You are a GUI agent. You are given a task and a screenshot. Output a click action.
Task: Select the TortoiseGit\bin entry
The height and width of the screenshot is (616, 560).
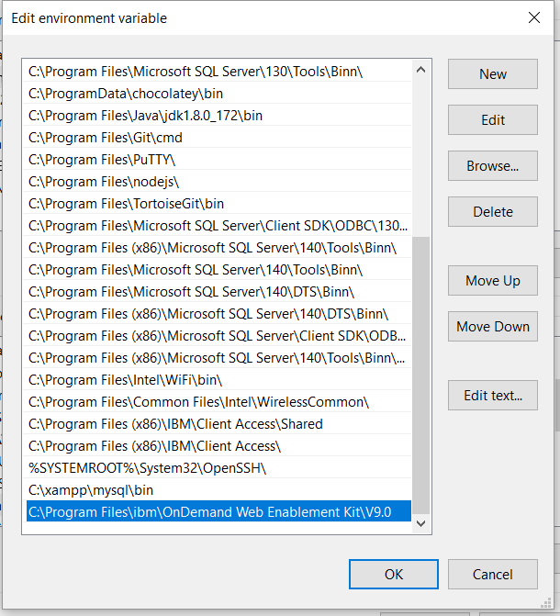click(x=218, y=204)
